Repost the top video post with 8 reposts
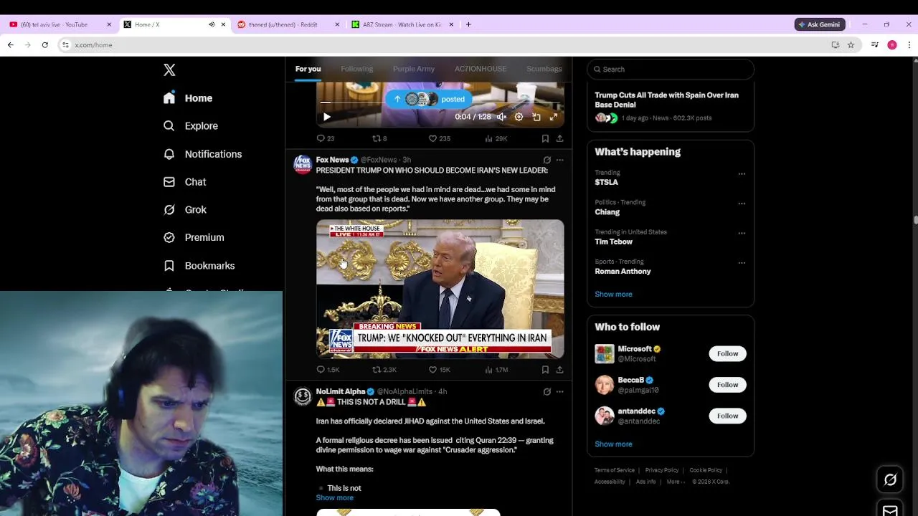This screenshot has height=516, width=918. tap(379, 138)
